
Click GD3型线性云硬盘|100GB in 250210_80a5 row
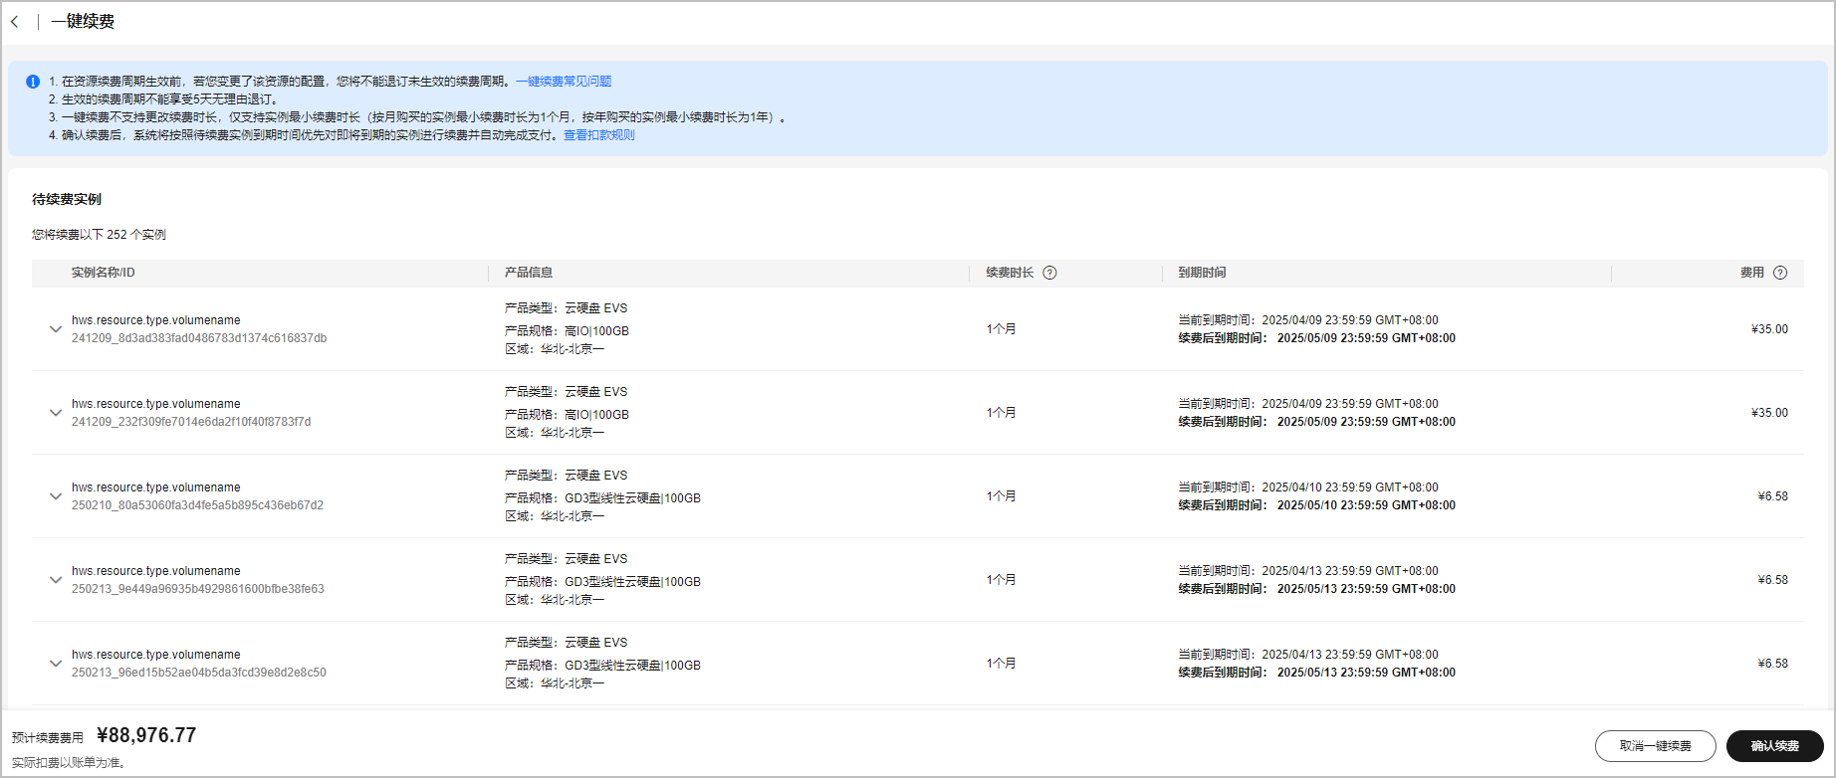click(x=632, y=498)
